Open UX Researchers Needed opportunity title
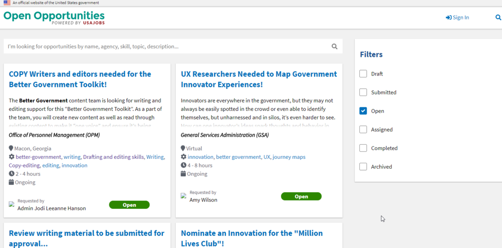 (259, 79)
